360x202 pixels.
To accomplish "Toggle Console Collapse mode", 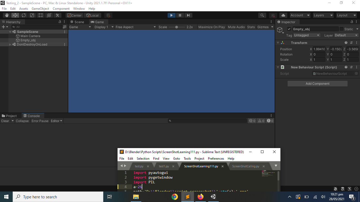I will tap(22, 121).
